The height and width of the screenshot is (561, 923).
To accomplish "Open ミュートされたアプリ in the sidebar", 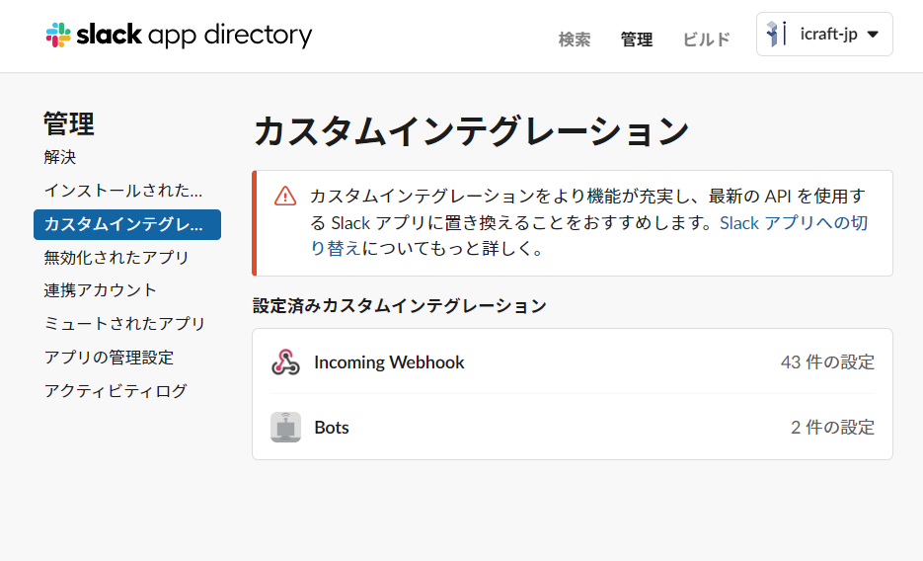I will 124,324.
